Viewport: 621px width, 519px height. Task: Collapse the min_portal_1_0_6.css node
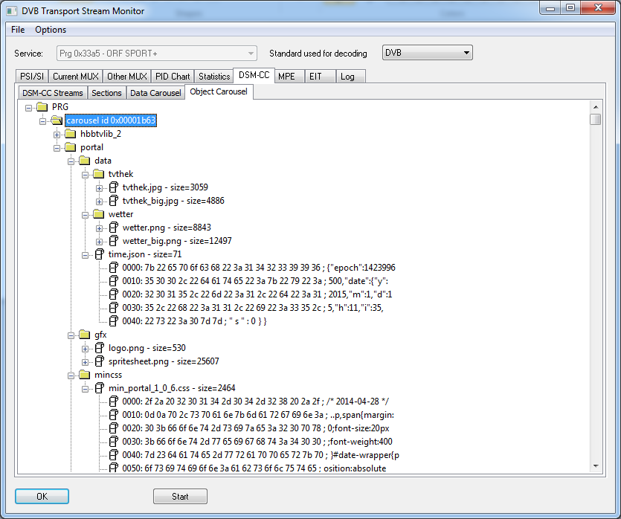(x=85, y=389)
